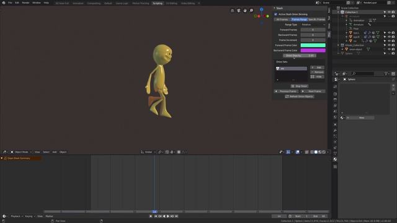Click the play reverse button
This screenshot has height=223, width=397.
(164, 216)
